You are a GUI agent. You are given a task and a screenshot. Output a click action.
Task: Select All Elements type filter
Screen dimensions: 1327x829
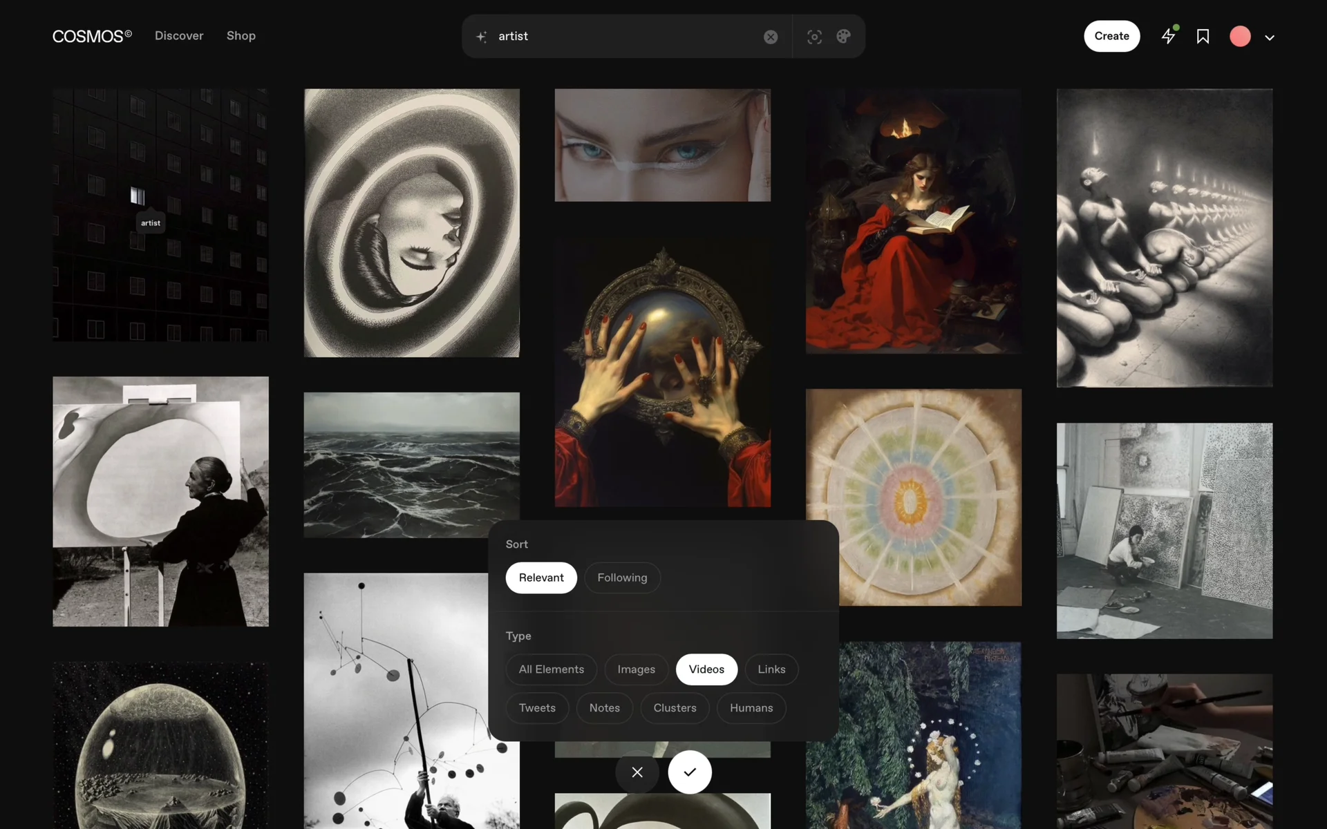pyautogui.click(x=551, y=669)
